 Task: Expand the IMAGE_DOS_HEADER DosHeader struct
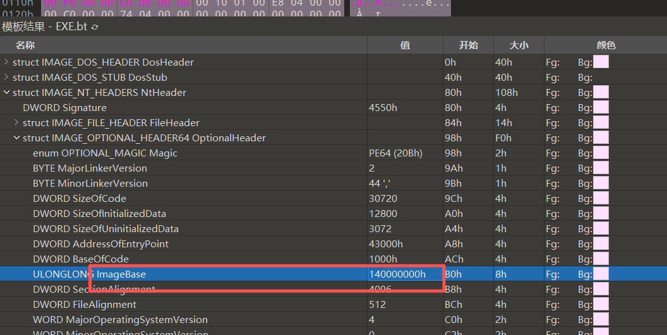(x=6, y=62)
